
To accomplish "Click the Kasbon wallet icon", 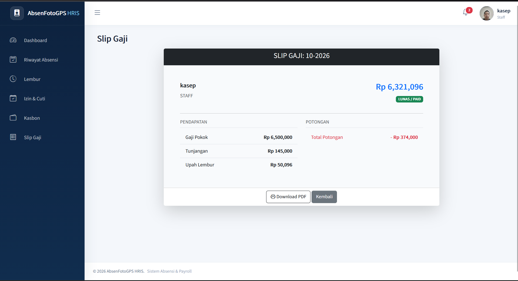I will (x=13, y=118).
